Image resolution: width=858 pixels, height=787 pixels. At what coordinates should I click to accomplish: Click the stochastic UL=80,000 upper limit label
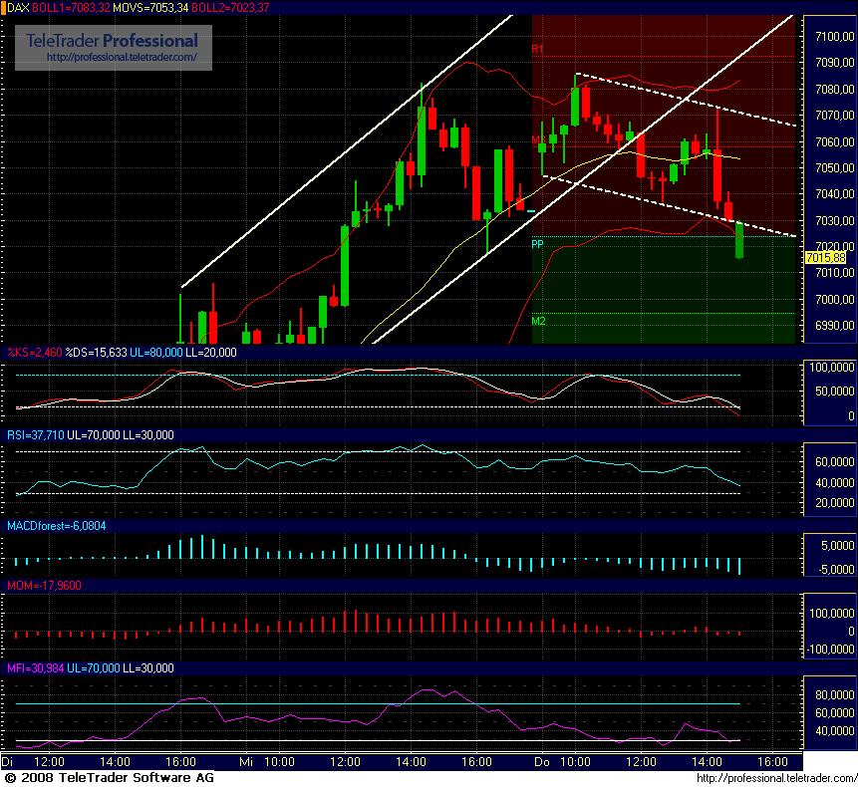point(155,353)
